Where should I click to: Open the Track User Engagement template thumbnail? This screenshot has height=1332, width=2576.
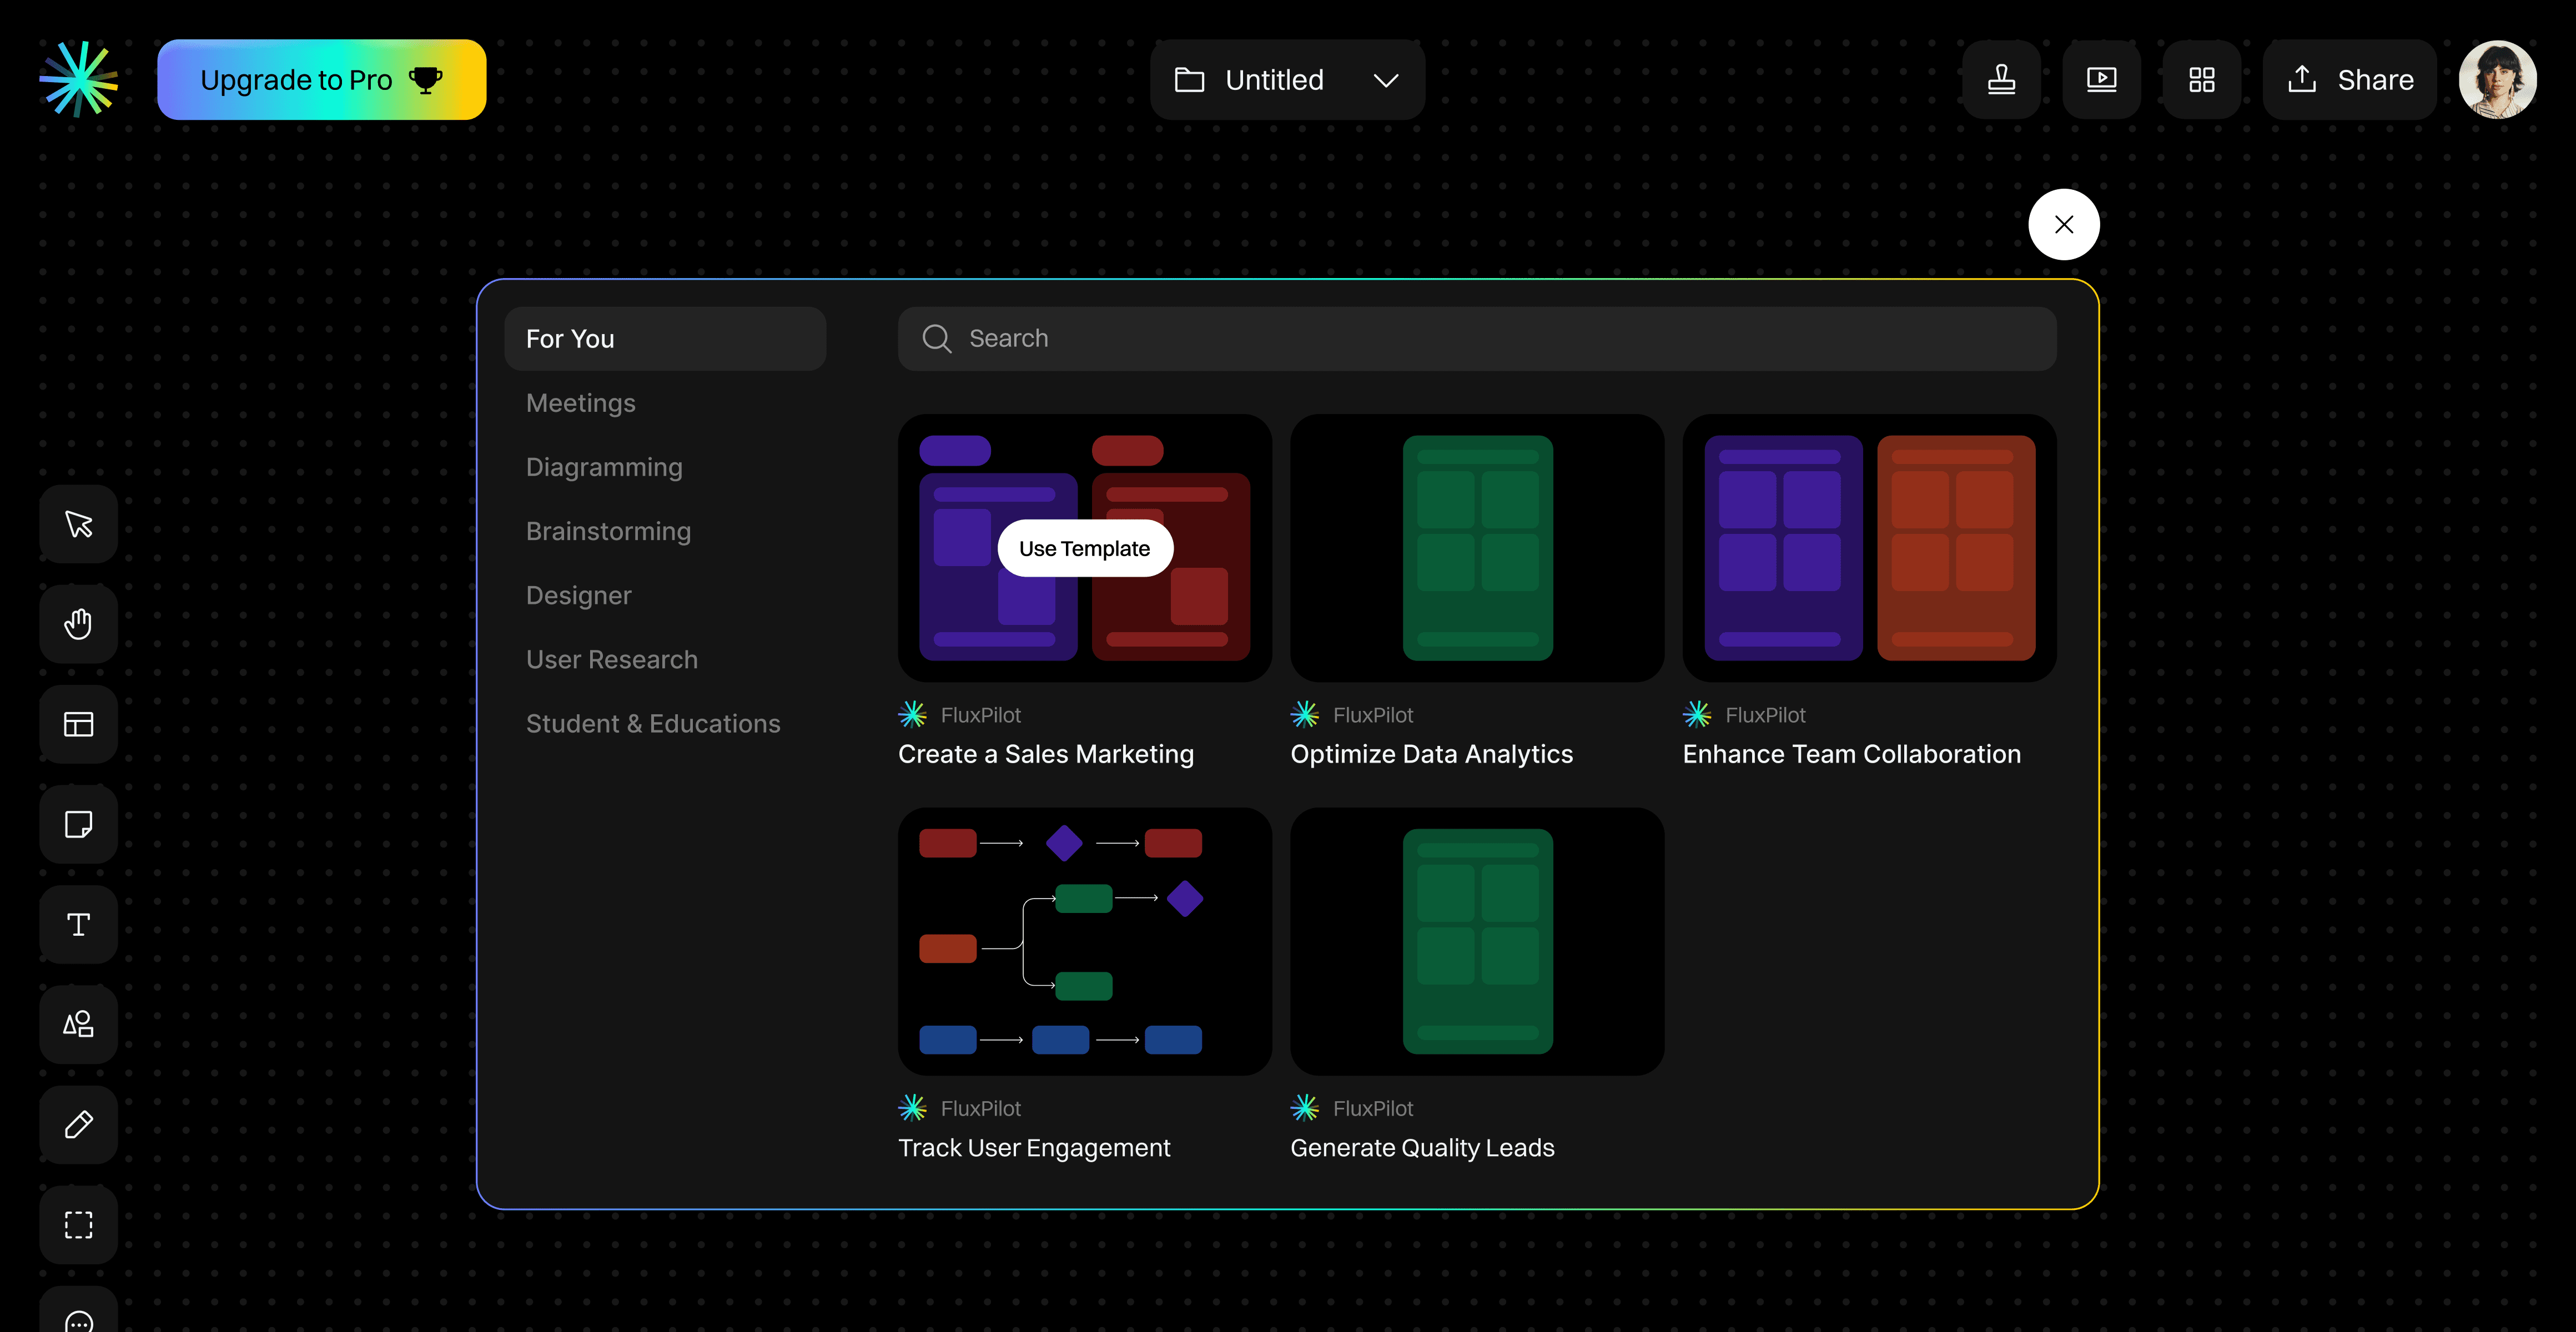(1084, 941)
